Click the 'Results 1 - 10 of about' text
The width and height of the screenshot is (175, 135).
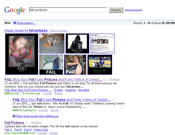147,23
